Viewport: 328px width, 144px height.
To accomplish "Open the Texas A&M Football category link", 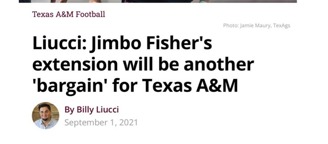I will pos(69,14).
